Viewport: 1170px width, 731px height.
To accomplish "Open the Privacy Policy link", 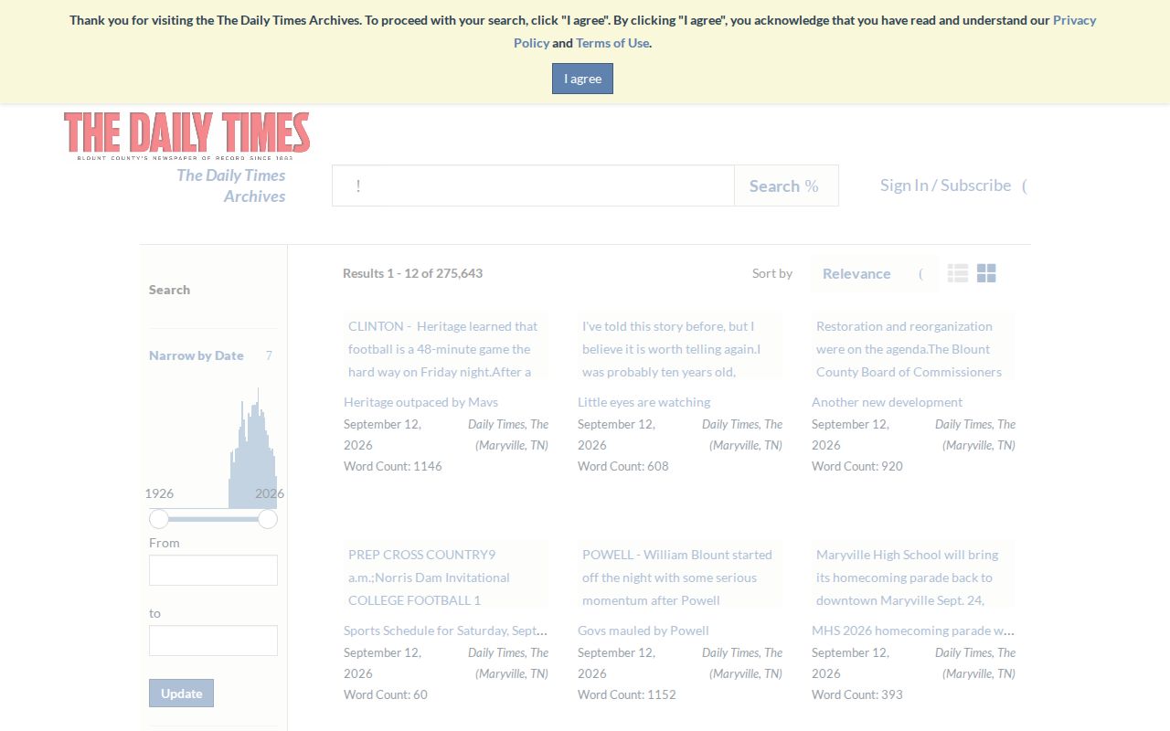I will [805, 31].
